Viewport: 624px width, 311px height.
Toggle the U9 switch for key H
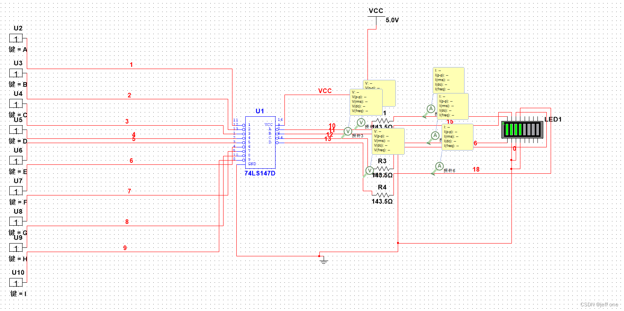click(x=16, y=248)
